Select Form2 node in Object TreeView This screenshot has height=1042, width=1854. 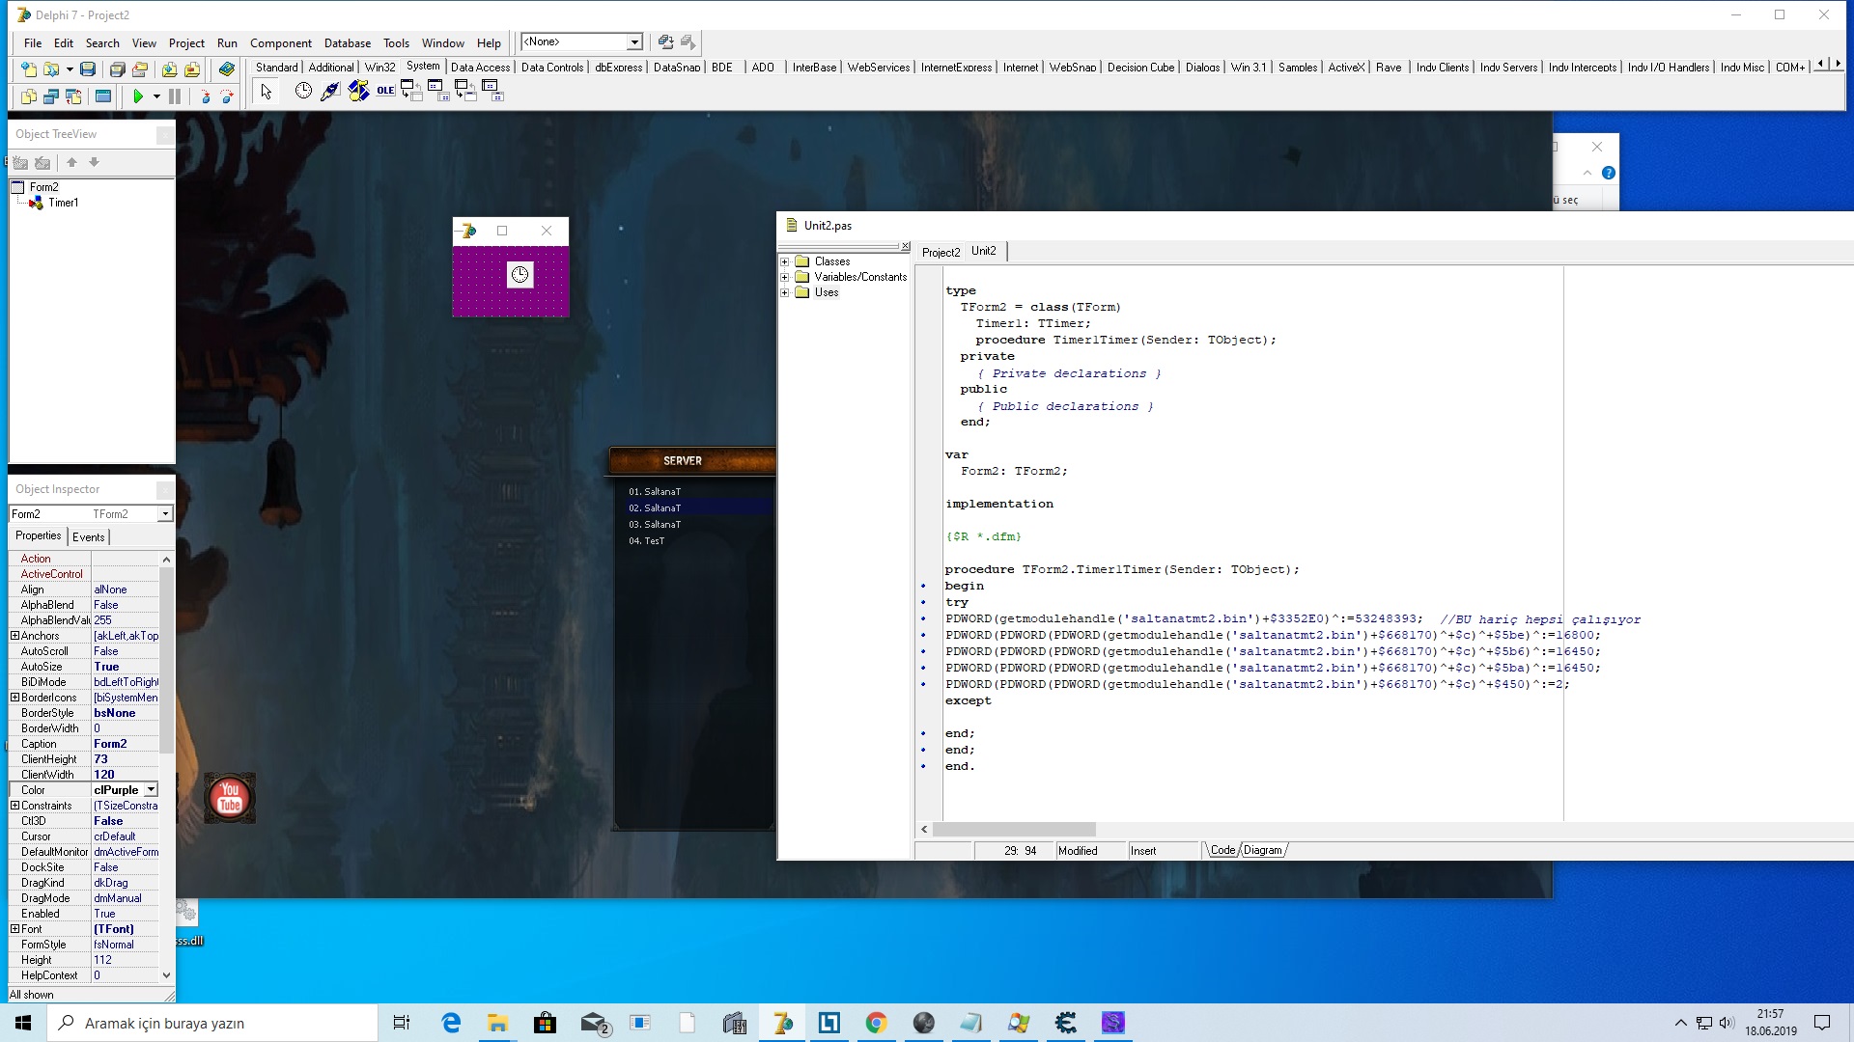[x=43, y=187]
